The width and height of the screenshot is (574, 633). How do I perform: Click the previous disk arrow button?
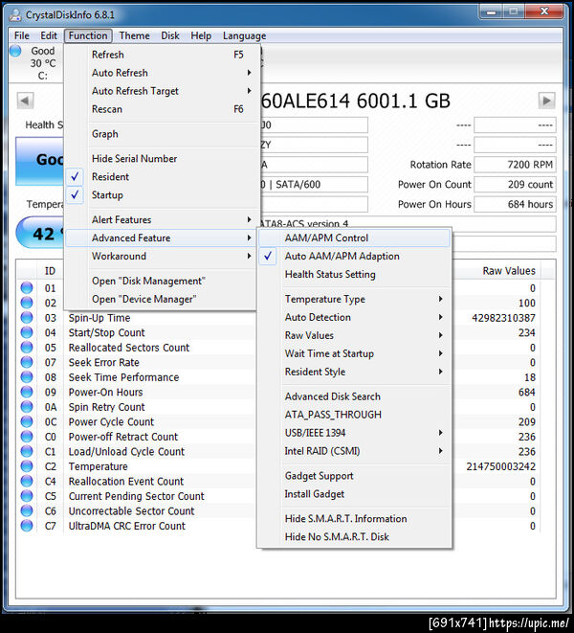point(25,101)
